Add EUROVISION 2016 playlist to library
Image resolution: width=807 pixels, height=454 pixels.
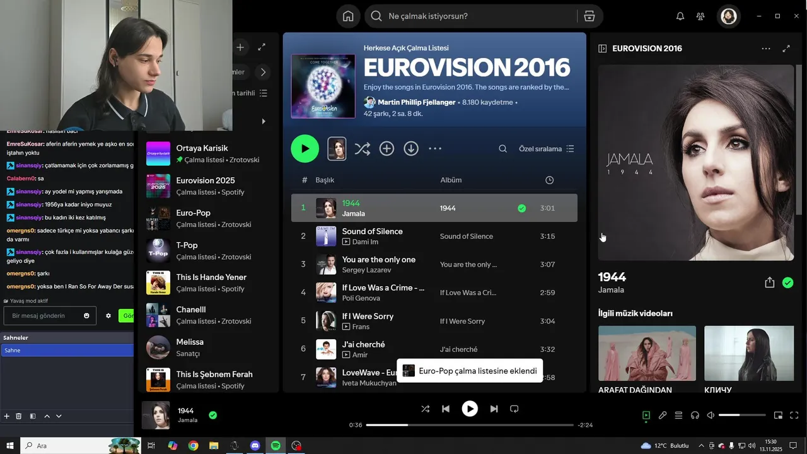[386, 149]
